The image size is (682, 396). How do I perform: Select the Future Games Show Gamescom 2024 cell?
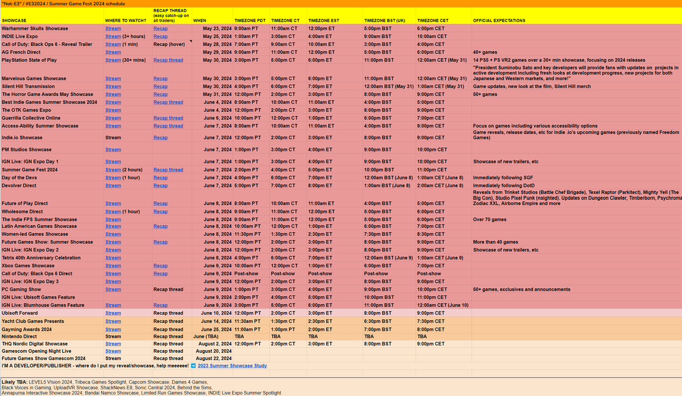point(52,359)
